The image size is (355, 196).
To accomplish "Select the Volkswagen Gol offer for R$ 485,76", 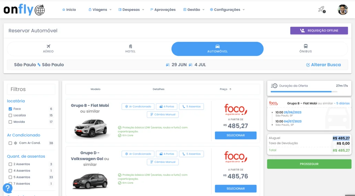I will [x=236, y=188].
